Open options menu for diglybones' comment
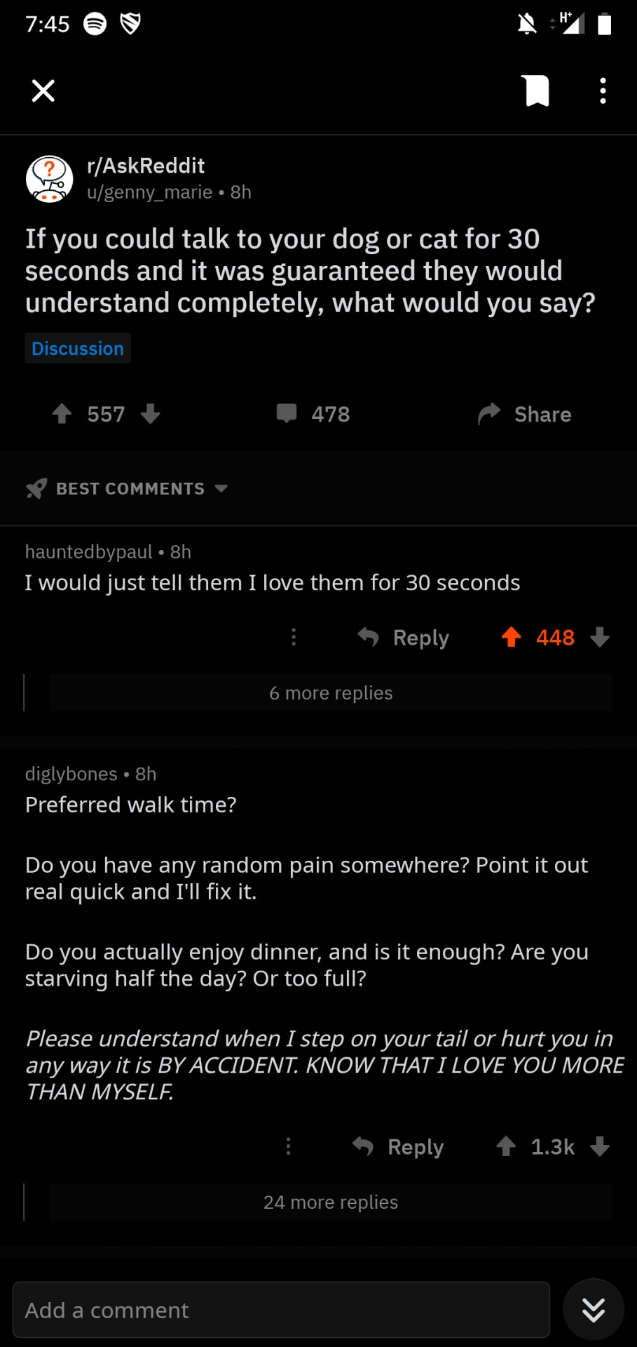This screenshot has height=1347, width=637. [x=288, y=1146]
